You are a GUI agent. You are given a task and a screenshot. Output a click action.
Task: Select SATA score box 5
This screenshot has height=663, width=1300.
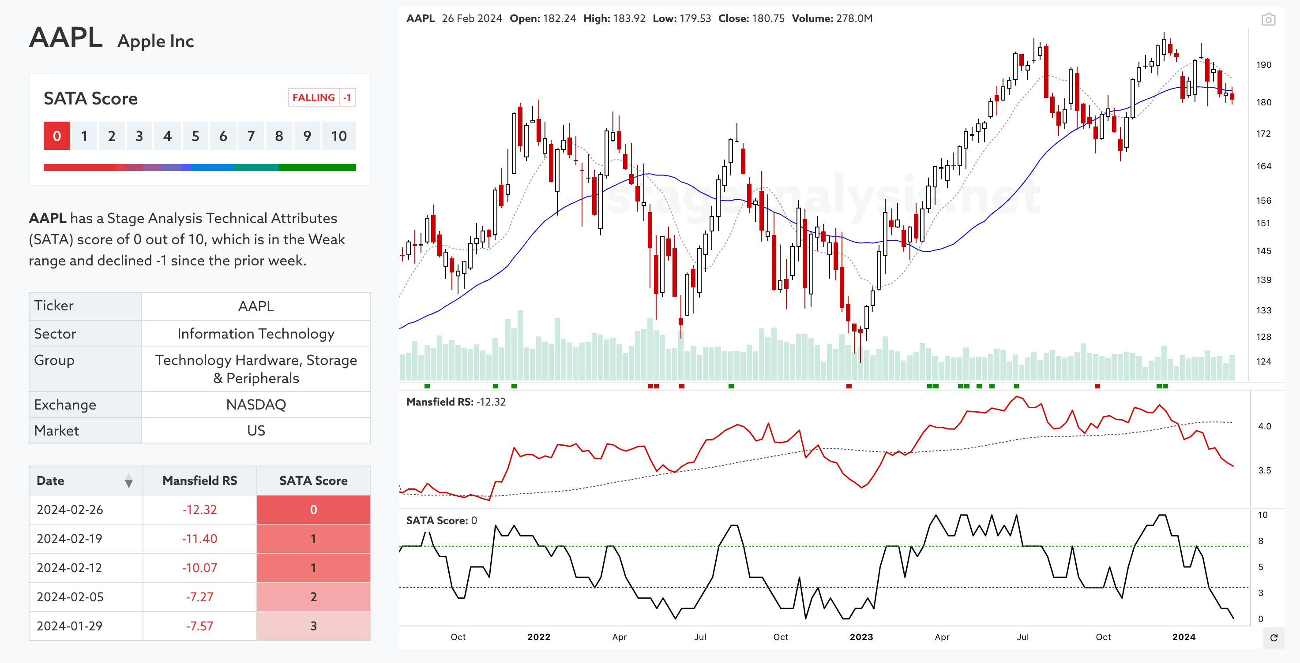(x=195, y=136)
